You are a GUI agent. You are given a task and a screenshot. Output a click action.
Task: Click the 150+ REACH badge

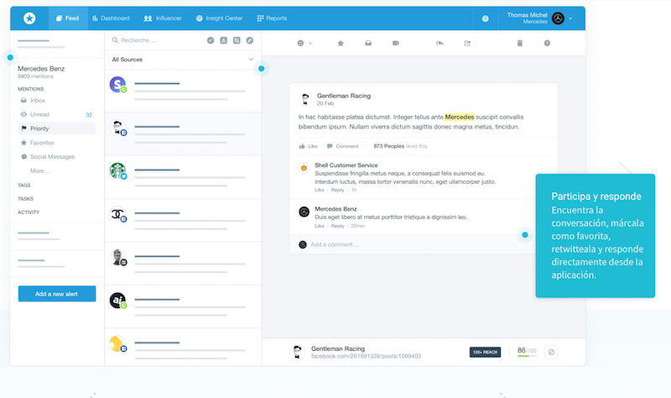(x=485, y=352)
